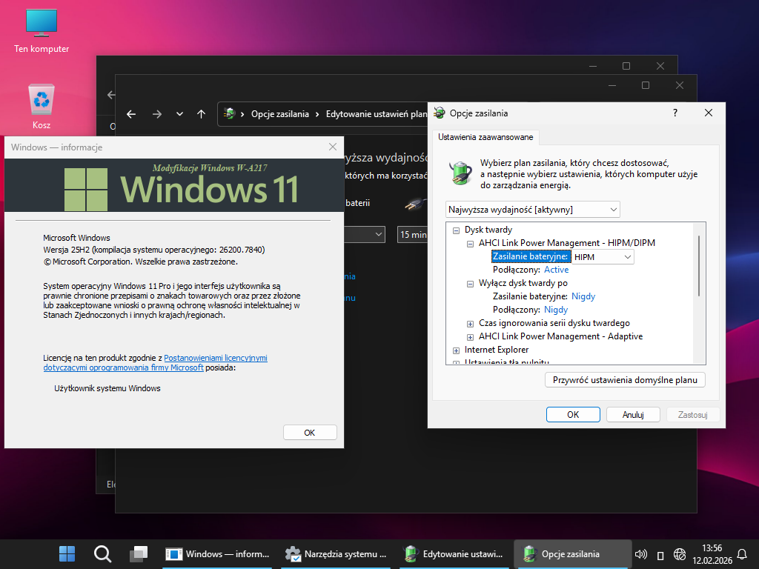This screenshot has width=759, height=569.
Task: Collapse the Dysk twardy tree node
Action: pyautogui.click(x=457, y=230)
